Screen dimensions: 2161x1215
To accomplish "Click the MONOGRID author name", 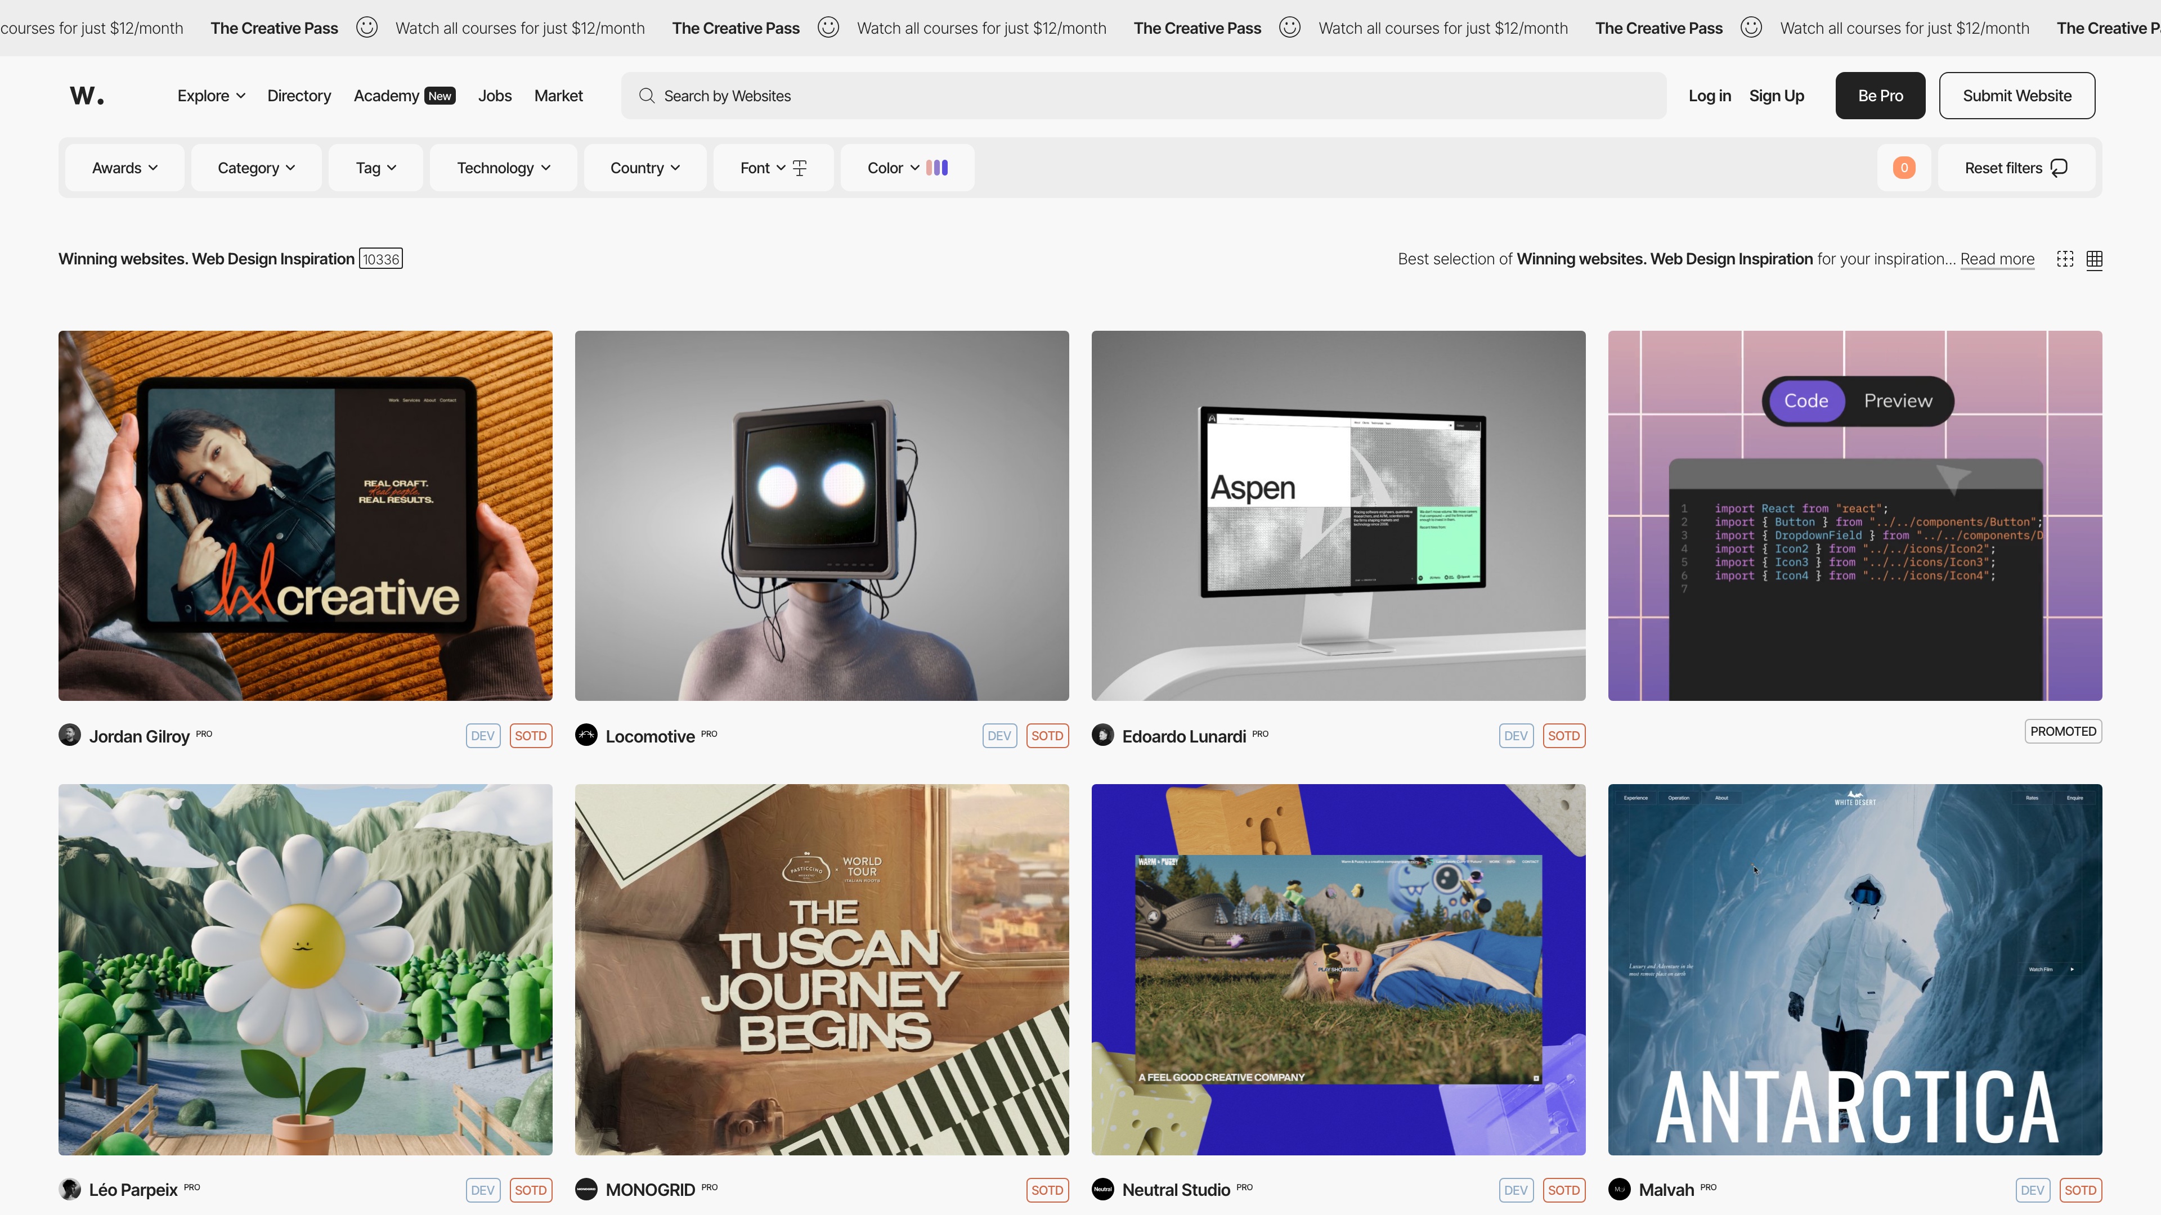I will pyautogui.click(x=650, y=1190).
